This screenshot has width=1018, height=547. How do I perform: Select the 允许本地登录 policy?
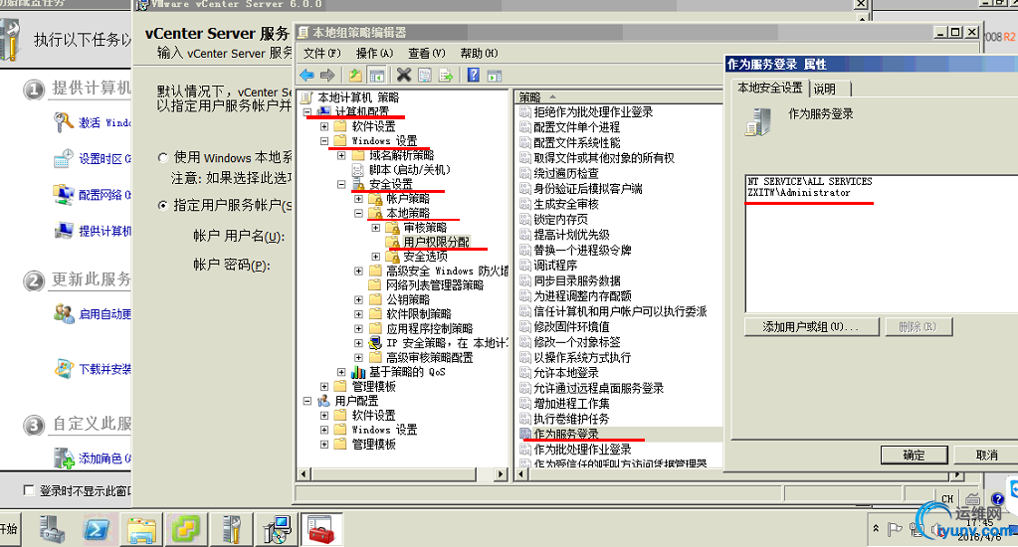566,372
